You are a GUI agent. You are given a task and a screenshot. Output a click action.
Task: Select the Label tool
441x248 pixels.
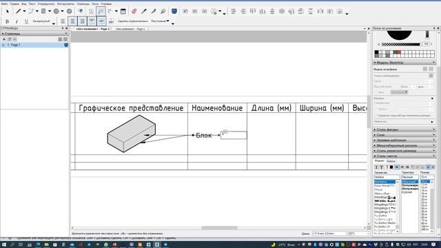(x=101, y=11)
